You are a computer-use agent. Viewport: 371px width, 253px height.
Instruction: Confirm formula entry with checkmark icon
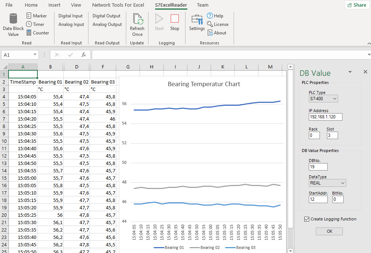(x=70, y=55)
